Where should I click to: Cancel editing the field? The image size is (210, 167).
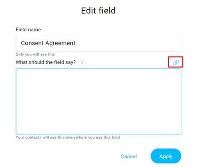(129, 156)
